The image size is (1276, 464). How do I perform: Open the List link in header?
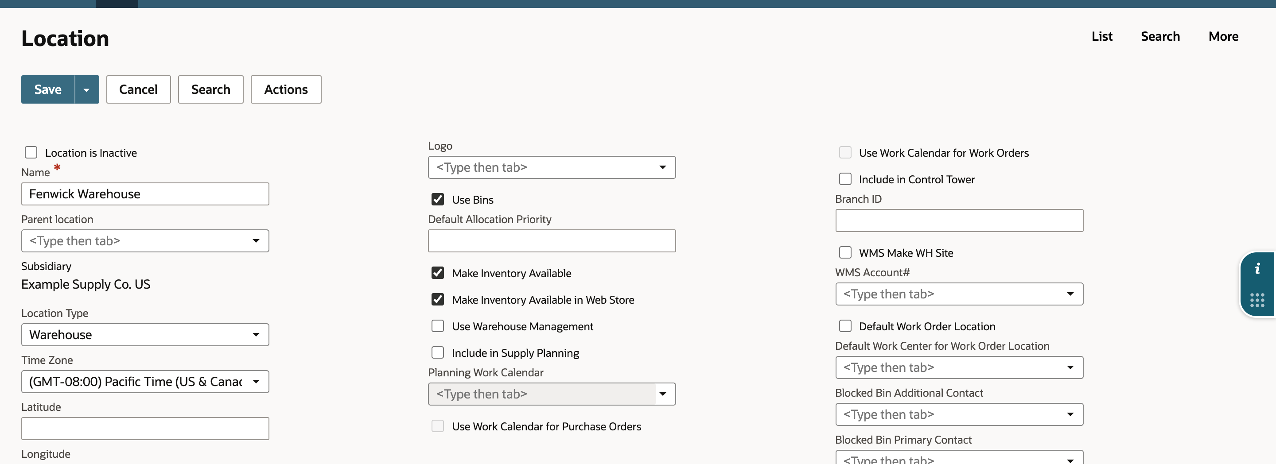(1101, 36)
